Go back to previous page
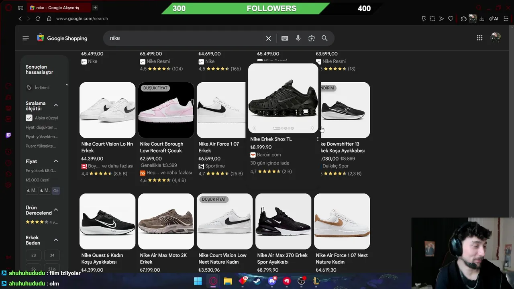 click(20, 18)
